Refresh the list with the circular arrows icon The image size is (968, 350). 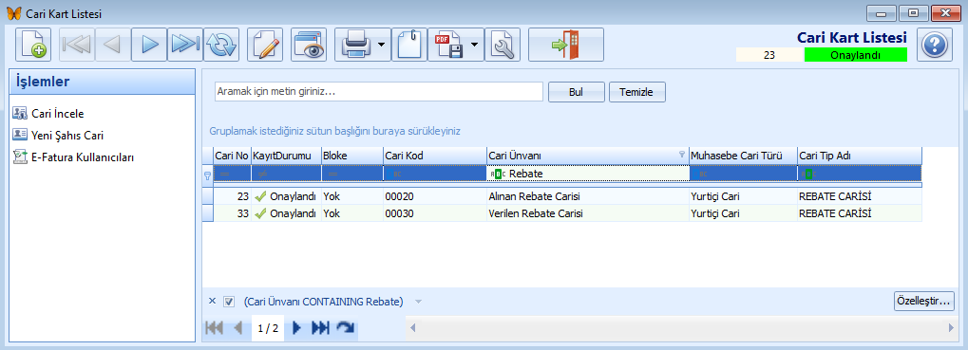click(x=220, y=45)
